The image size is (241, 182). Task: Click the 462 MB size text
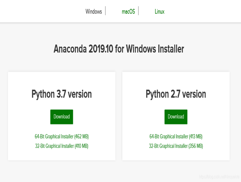point(82,137)
